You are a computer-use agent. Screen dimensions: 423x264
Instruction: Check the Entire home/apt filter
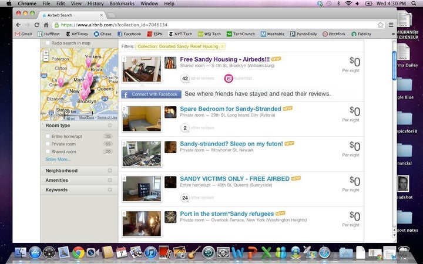pyautogui.click(x=48, y=136)
